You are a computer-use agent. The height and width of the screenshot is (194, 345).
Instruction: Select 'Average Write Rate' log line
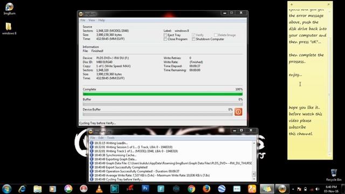(150, 175)
